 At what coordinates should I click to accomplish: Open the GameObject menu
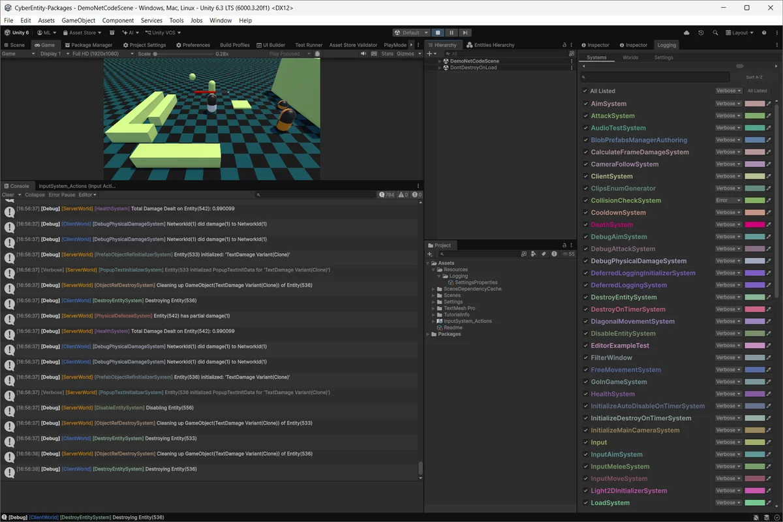pyautogui.click(x=78, y=20)
